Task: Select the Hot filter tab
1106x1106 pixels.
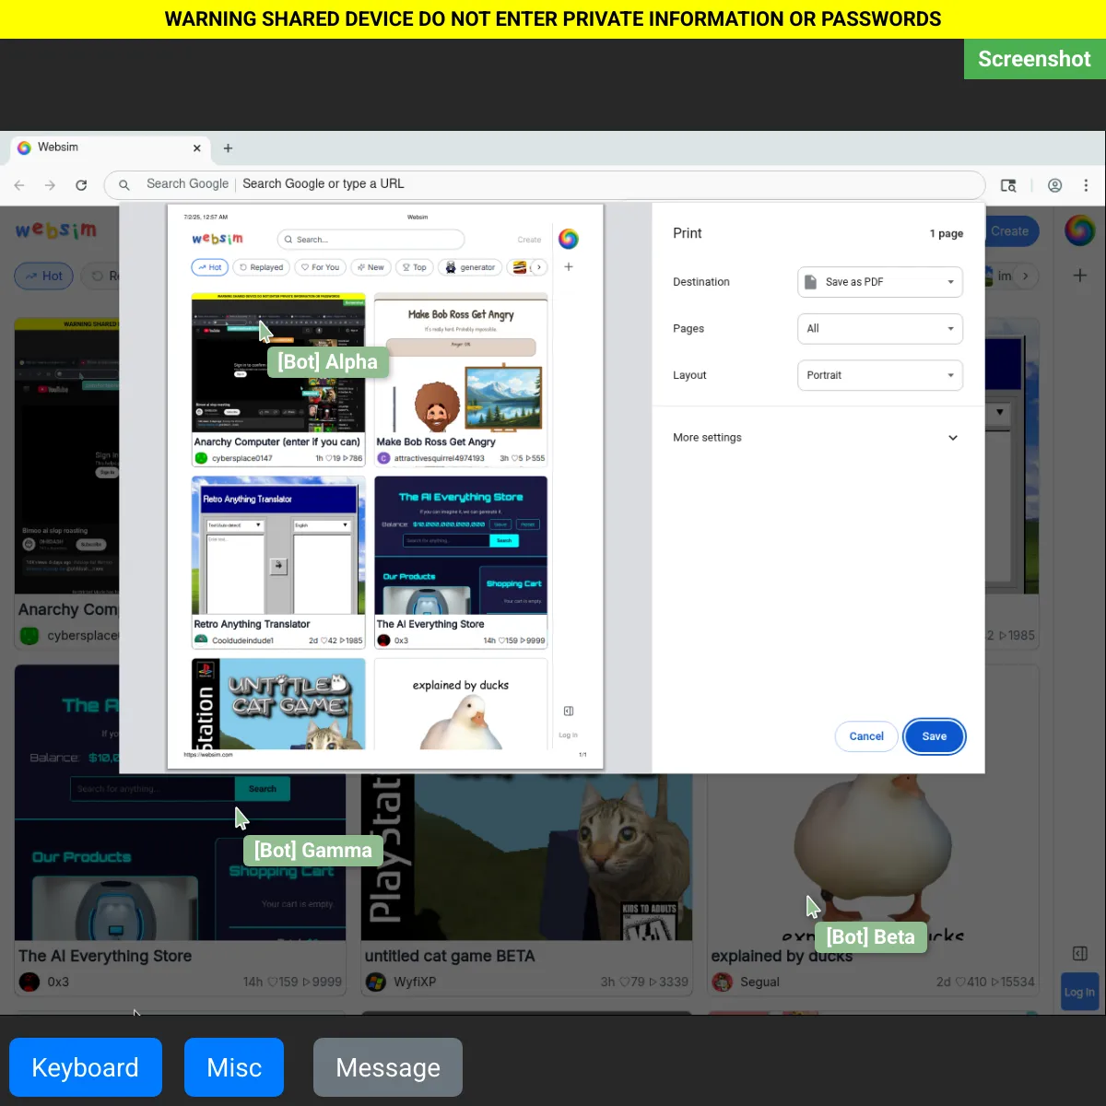Action: (43, 276)
